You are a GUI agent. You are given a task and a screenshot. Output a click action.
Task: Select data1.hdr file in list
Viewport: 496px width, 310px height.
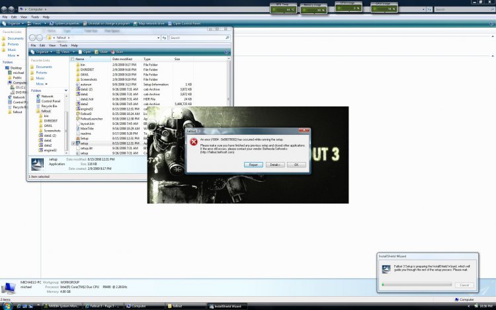[87, 99]
